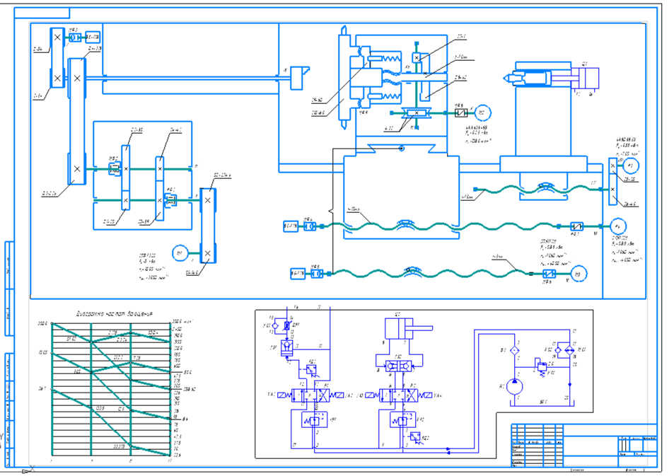Click the spindle chuck jaw at shaft end
Image resolution: width=669 pixels, height=476 pixels.
coord(300,77)
